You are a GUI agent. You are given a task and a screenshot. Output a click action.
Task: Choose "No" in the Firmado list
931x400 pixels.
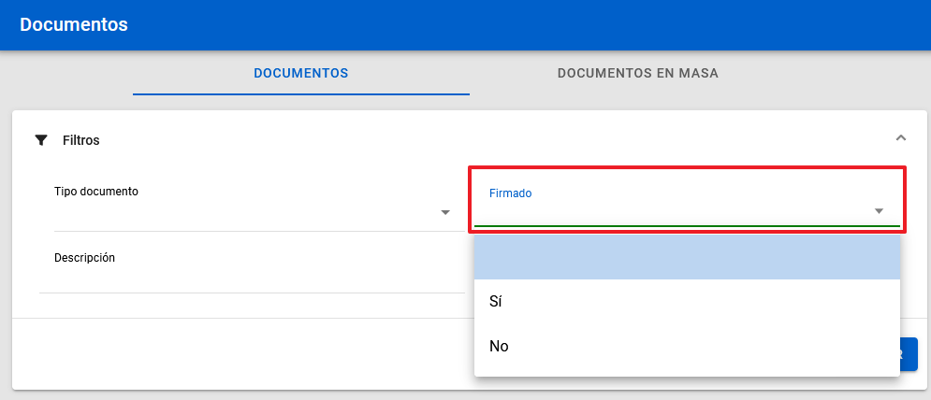(686, 346)
